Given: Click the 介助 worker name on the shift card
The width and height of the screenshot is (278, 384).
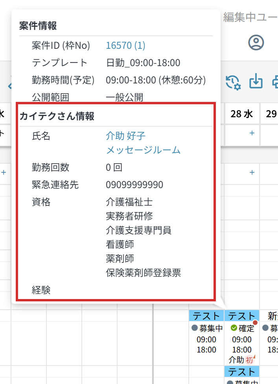Looking at the screenshot, I should tap(236, 360).
